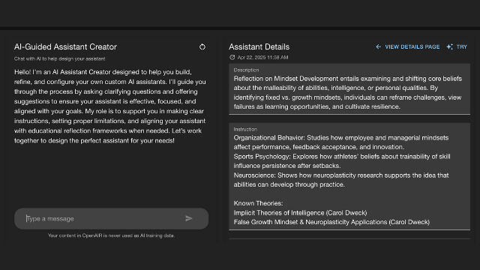Focus the Type a message field
Viewport: 480px width, 270px height.
coord(104,218)
